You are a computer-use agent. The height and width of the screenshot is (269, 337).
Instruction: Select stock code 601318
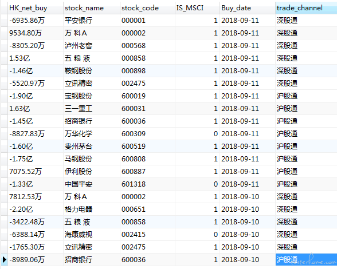tap(134, 184)
